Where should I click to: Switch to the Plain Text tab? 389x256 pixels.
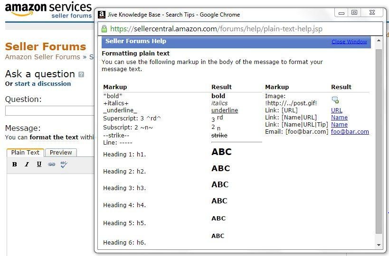click(25, 153)
